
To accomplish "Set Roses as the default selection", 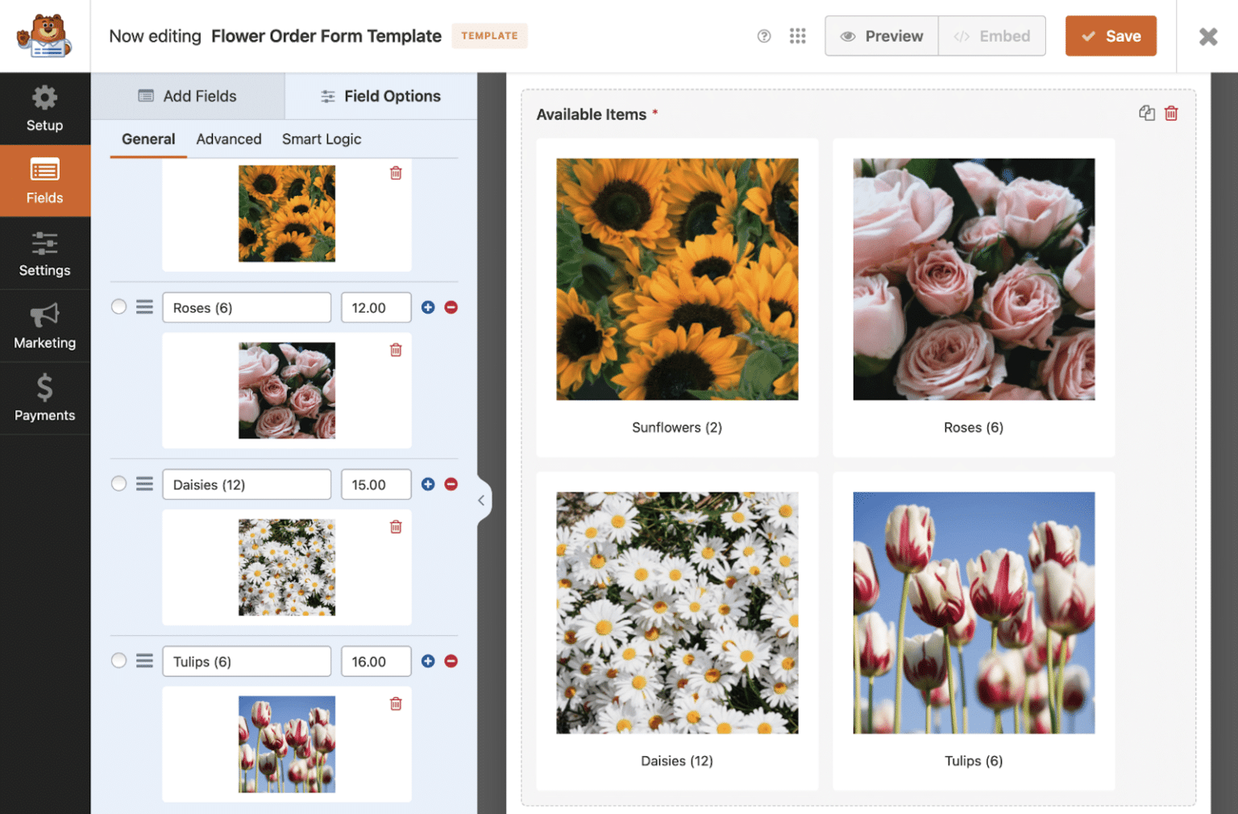I will [118, 307].
